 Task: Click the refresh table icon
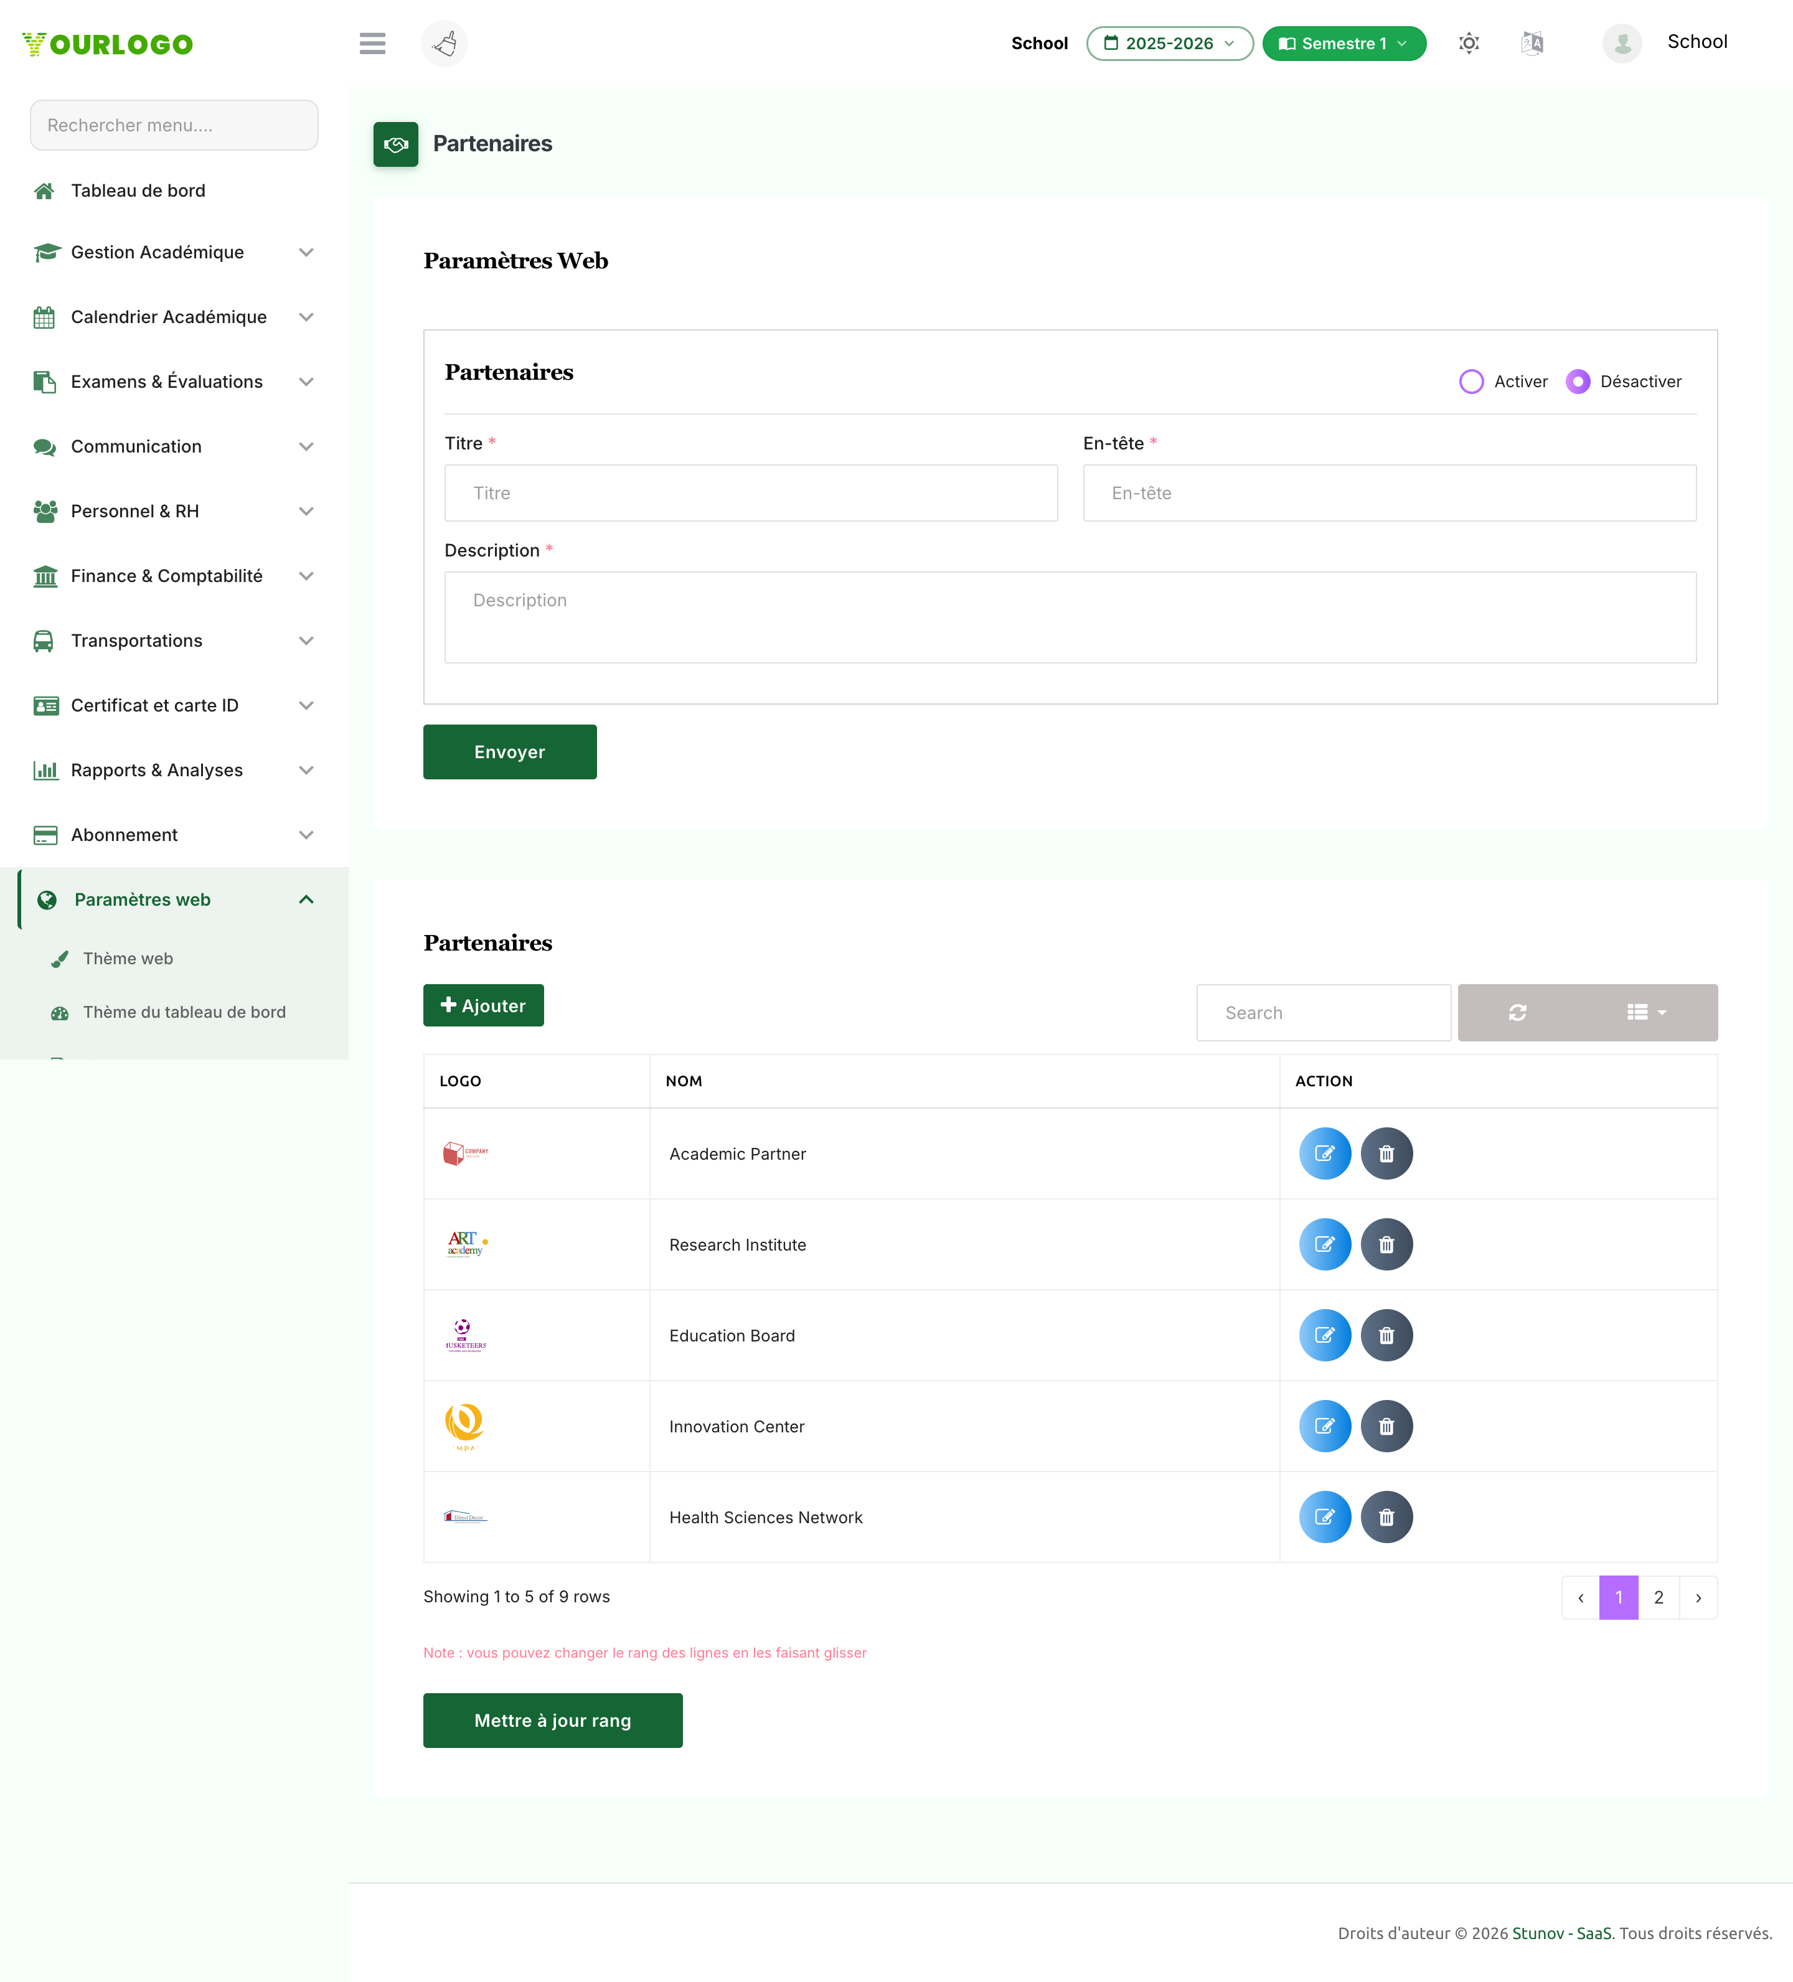1517,1013
